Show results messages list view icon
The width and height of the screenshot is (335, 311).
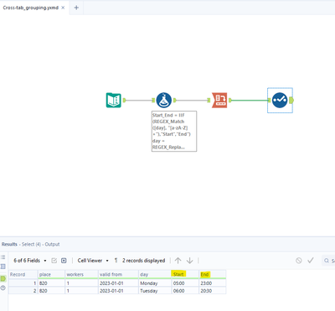(3, 257)
